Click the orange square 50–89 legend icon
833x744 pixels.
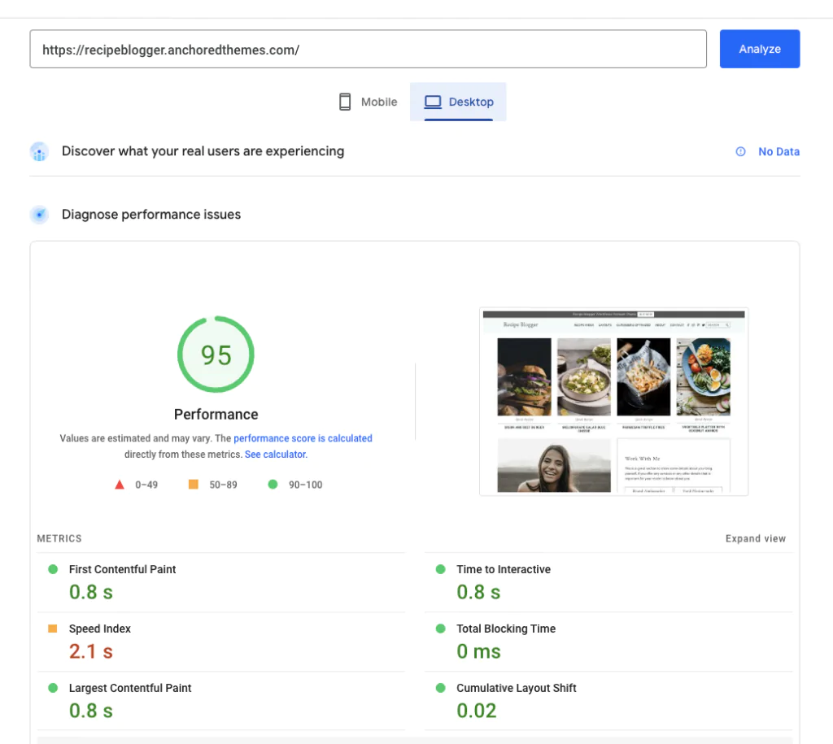(193, 485)
